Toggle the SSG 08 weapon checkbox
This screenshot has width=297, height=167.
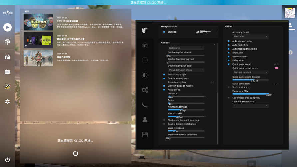164,32
